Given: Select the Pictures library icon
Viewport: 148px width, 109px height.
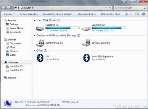Looking at the screenshot, I should tap(7, 51).
